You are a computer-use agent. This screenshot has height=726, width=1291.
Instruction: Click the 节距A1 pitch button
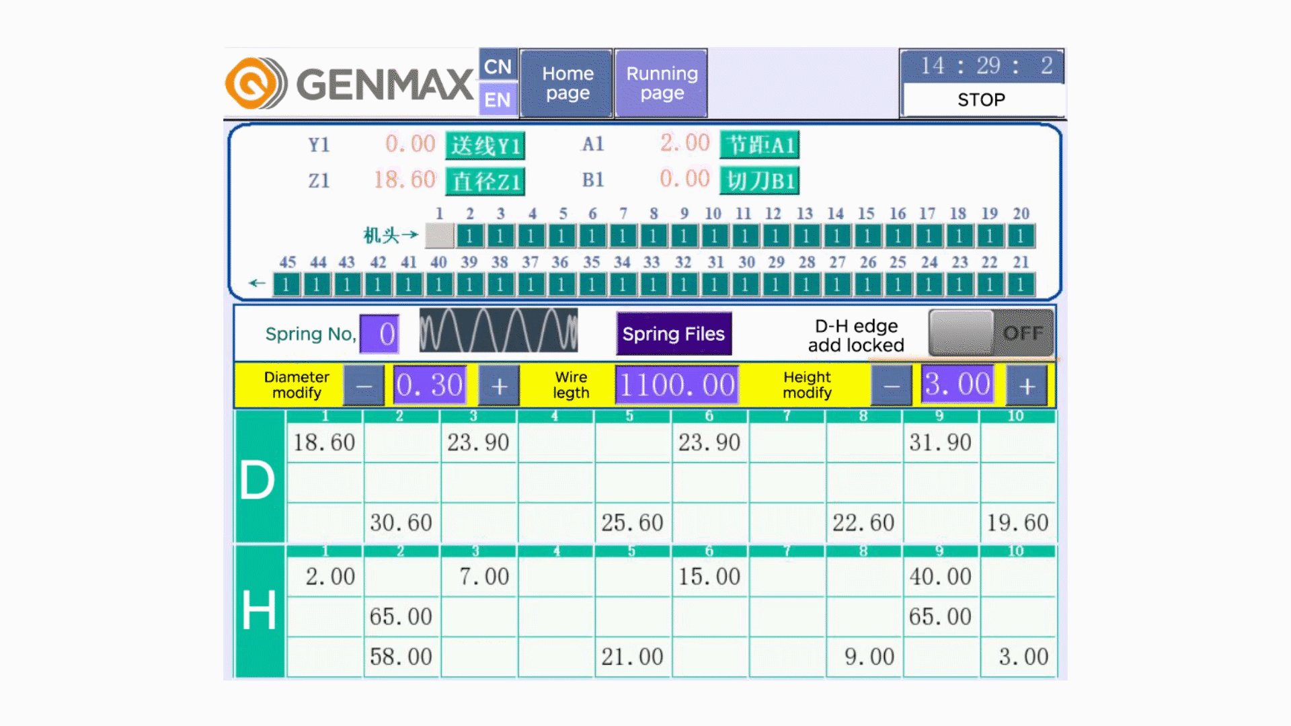click(x=759, y=145)
